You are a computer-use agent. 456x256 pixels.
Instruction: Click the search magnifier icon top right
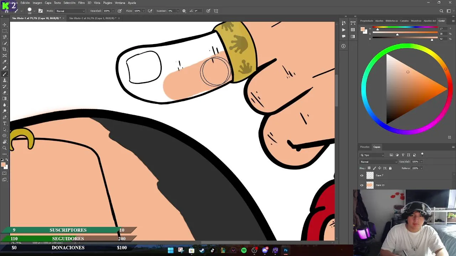(441, 11)
